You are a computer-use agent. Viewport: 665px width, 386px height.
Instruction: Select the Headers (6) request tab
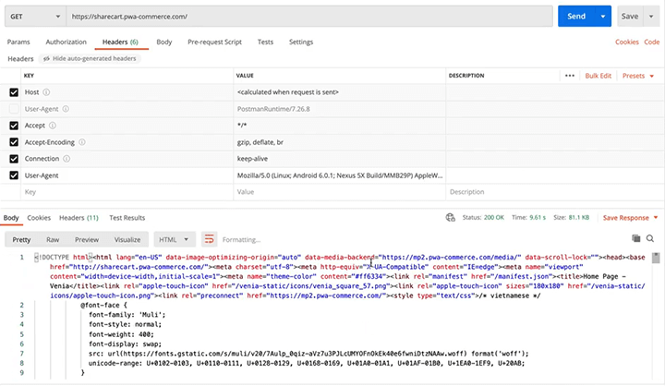(x=120, y=42)
